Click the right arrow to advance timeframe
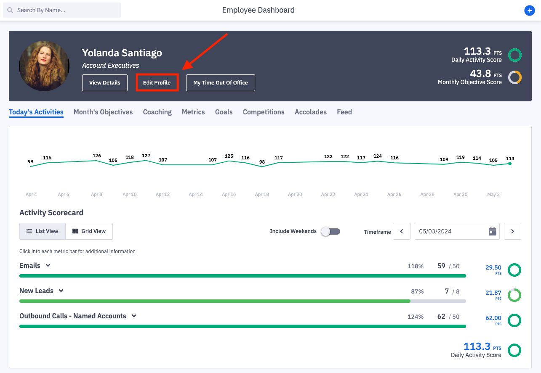 (512, 231)
